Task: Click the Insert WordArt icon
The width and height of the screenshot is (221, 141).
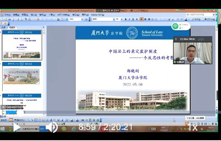Action: [x=51, y=120]
